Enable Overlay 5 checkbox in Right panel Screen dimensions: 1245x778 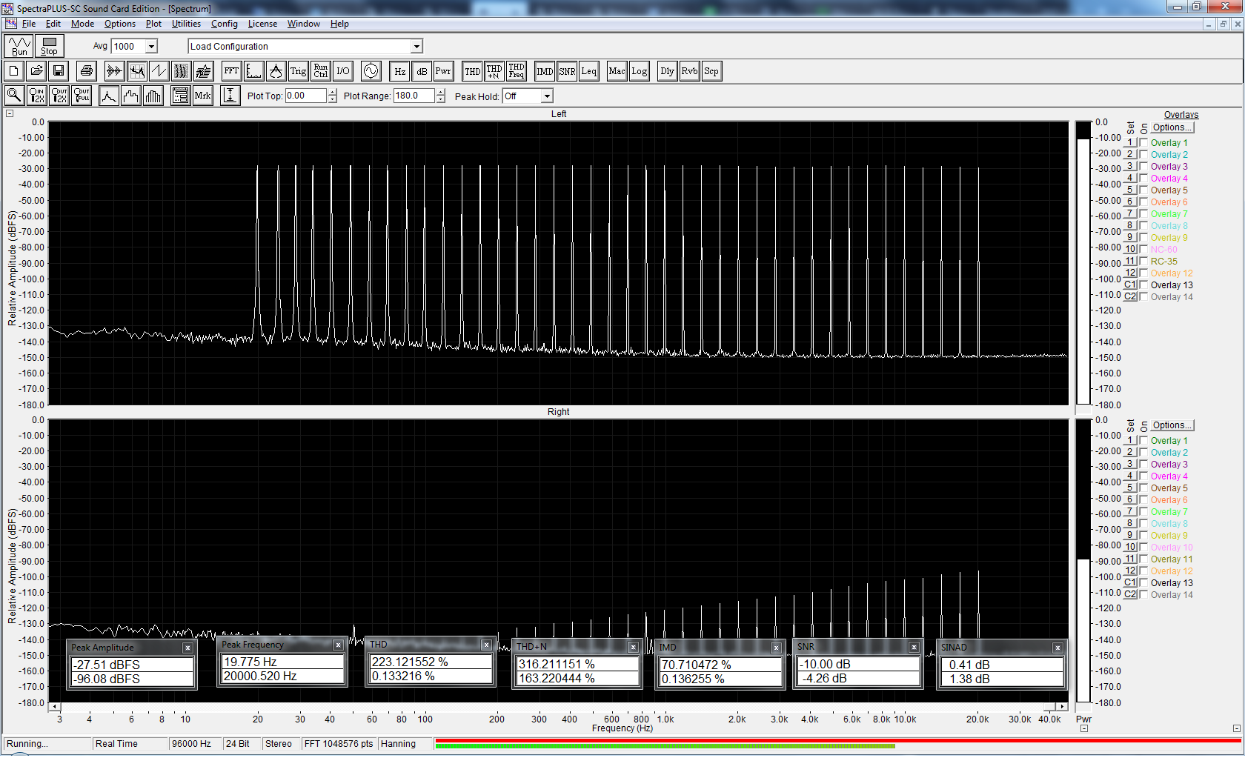tap(1143, 488)
